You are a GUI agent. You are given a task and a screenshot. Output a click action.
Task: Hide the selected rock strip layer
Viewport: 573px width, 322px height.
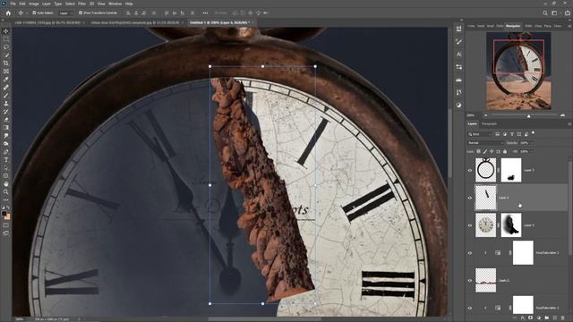[x=470, y=198]
